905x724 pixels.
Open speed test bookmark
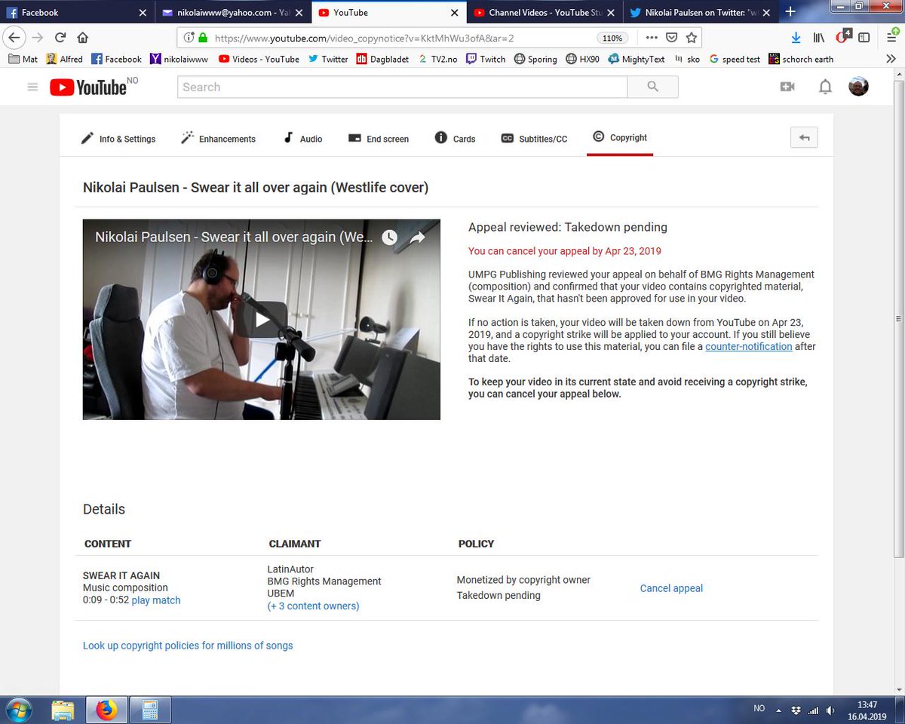[x=735, y=59]
